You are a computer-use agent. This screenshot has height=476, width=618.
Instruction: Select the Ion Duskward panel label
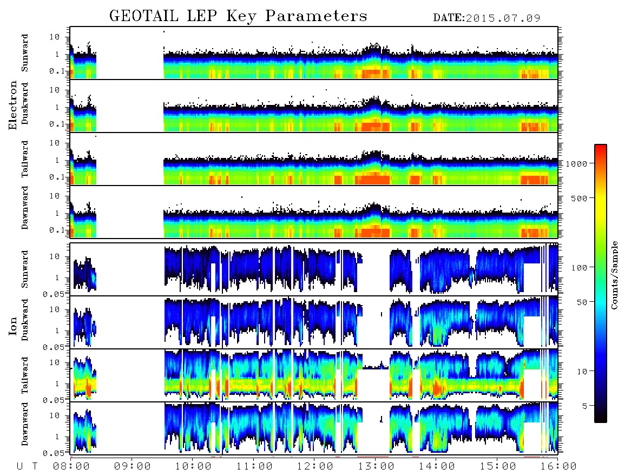(24, 320)
